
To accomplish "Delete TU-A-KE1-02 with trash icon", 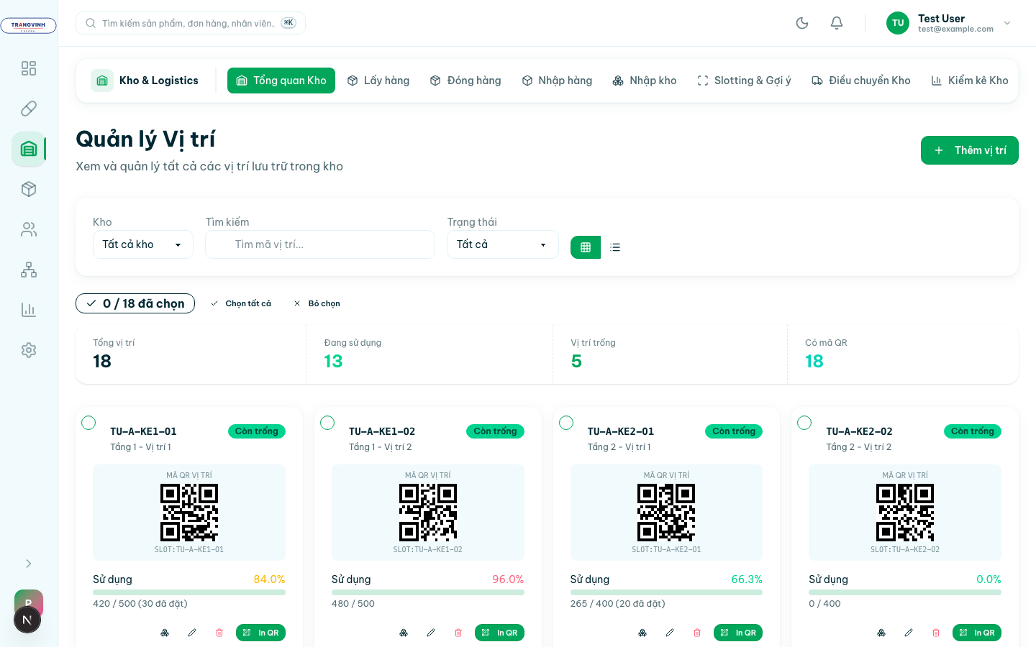I will (458, 633).
